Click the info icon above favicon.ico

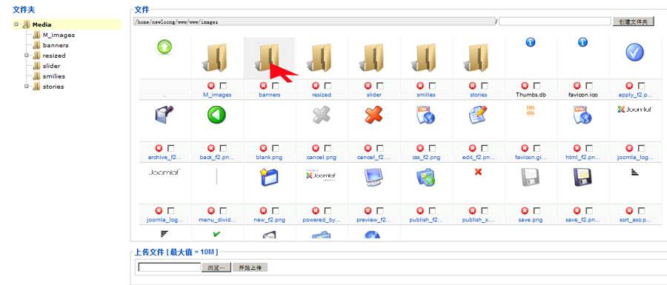point(583,42)
